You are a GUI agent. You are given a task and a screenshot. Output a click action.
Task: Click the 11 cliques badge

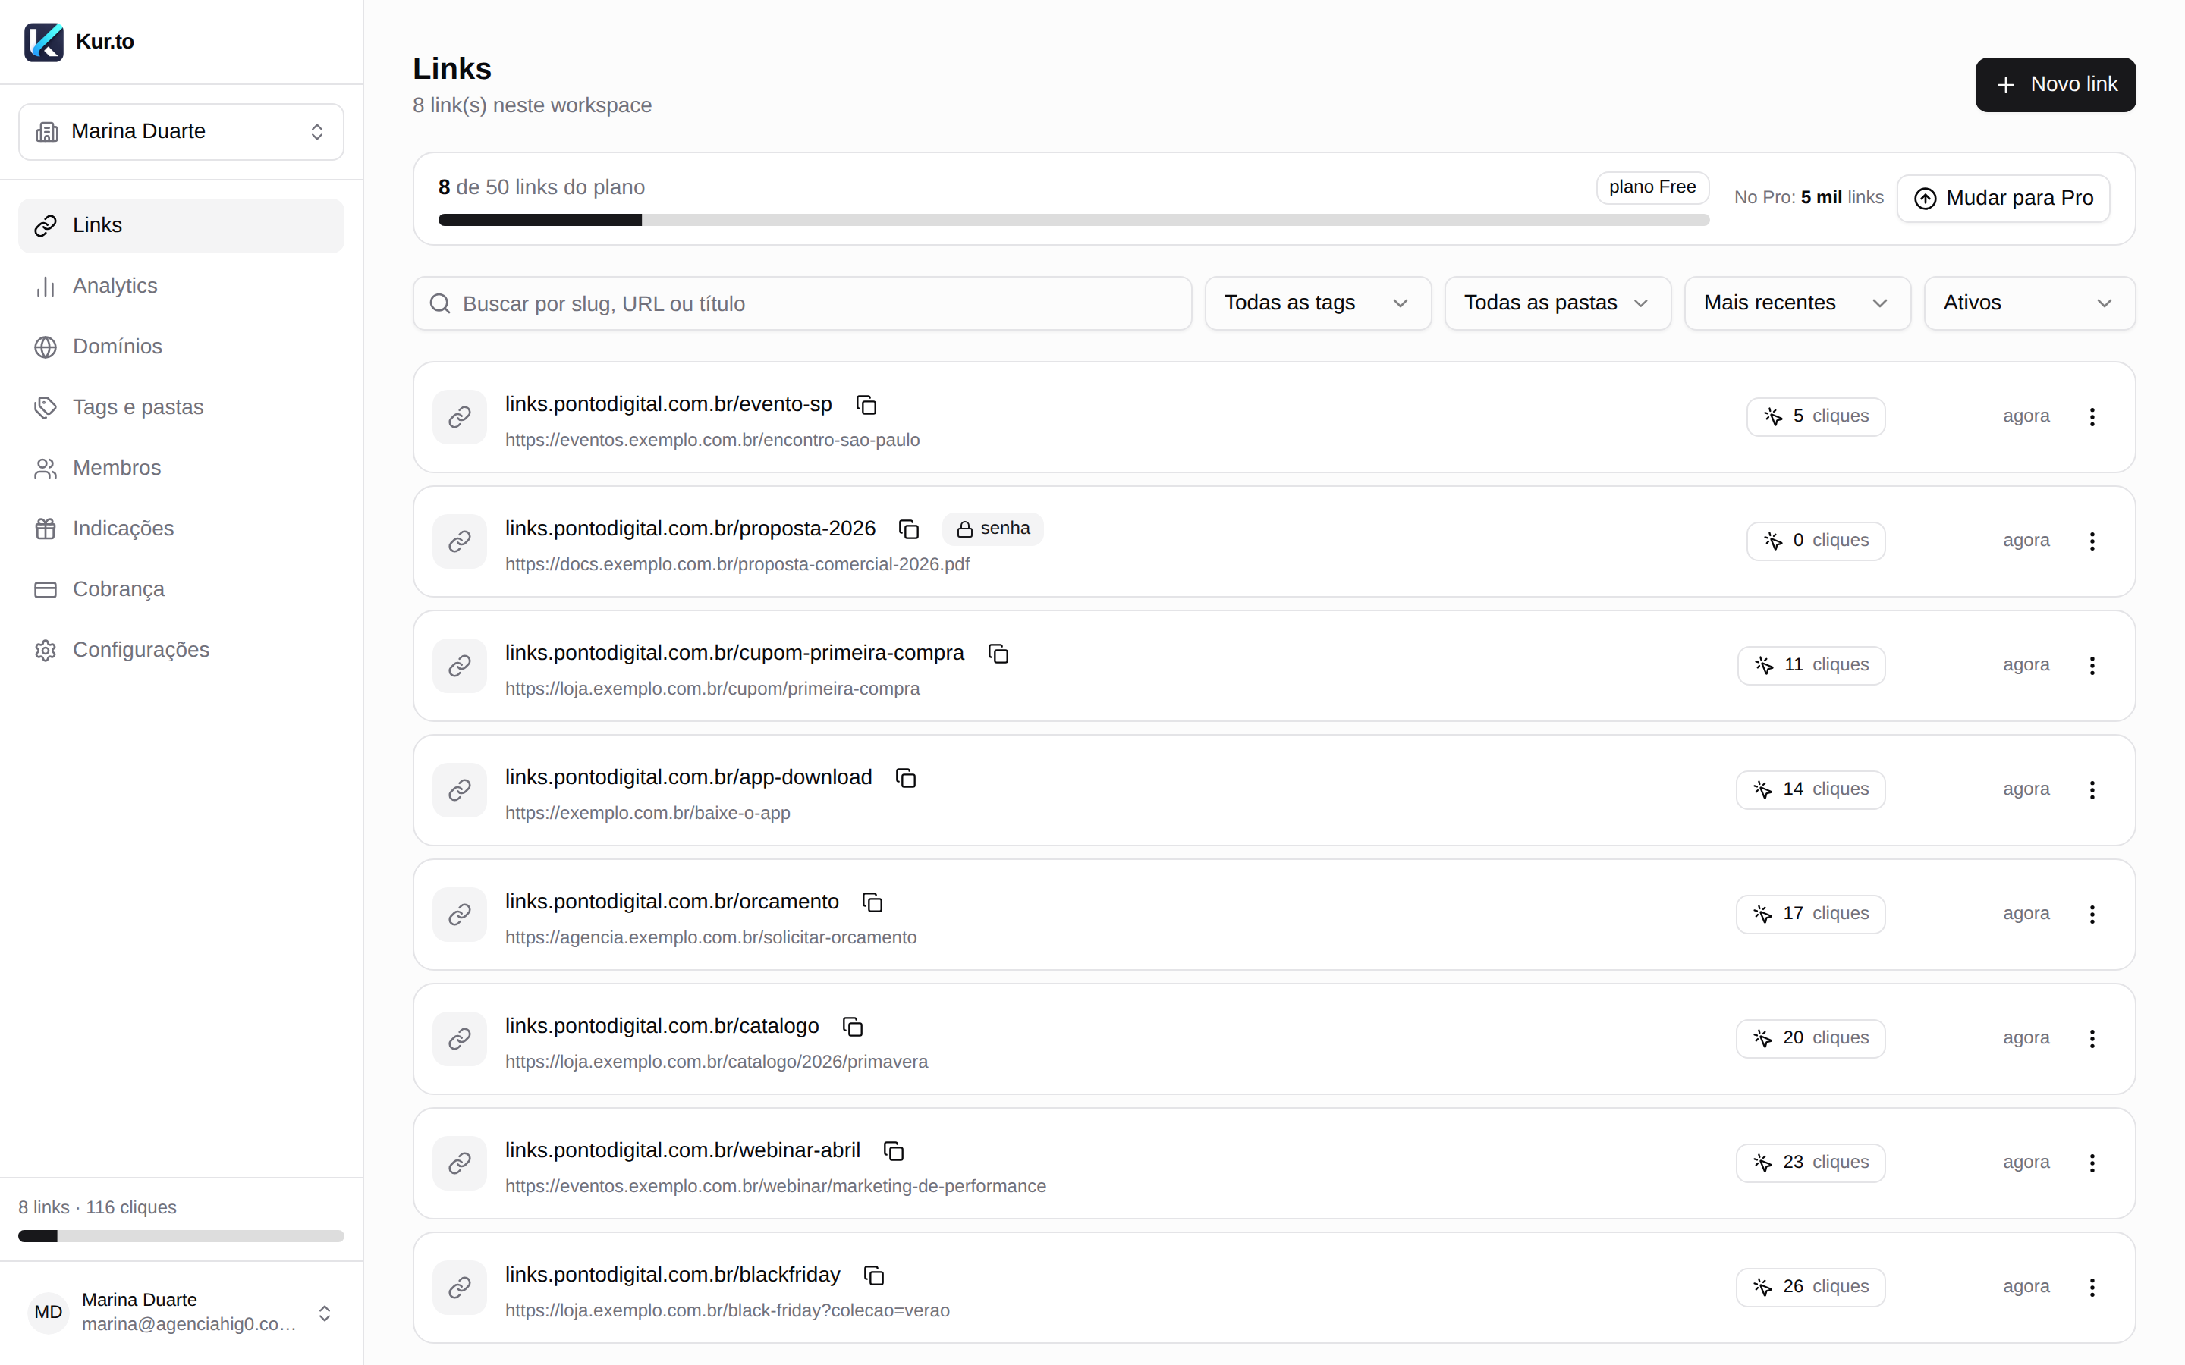click(x=1811, y=667)
